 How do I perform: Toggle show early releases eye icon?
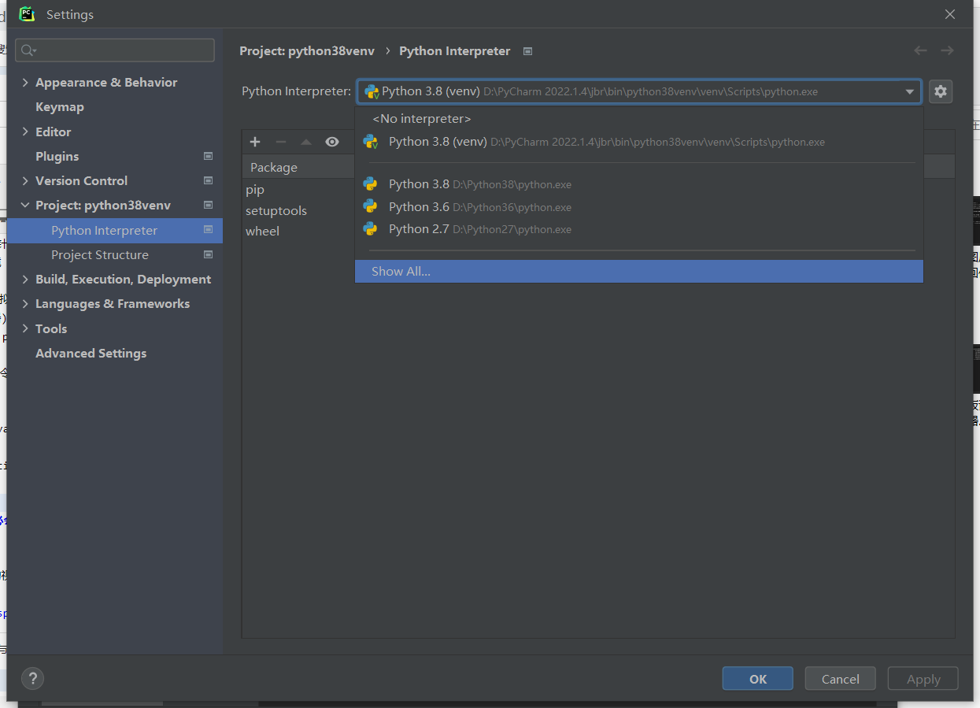tap(332, 142)
